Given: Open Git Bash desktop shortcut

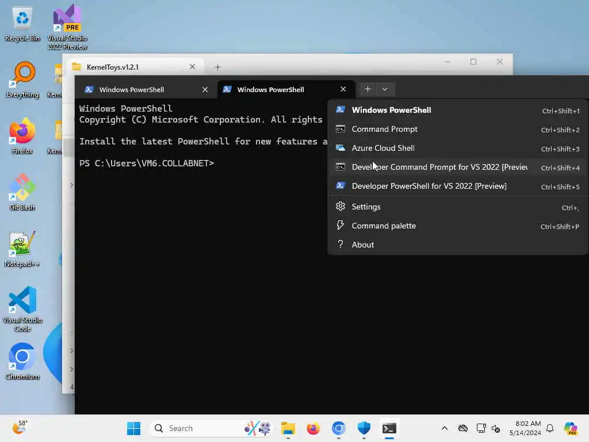Looking at the screenshot, I should (22, 192).
